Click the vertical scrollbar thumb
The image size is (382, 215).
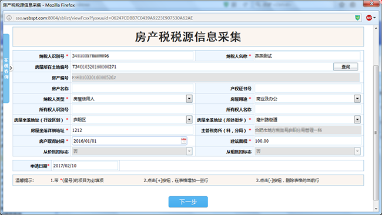point(376,133)
